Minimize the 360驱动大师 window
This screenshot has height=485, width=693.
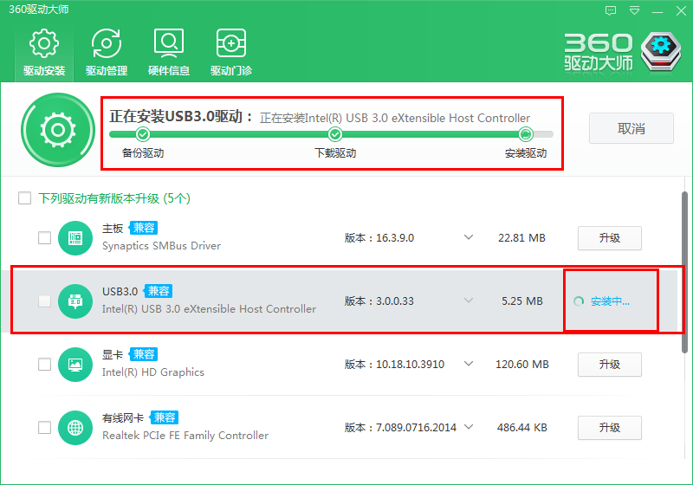tap(657, 11)
